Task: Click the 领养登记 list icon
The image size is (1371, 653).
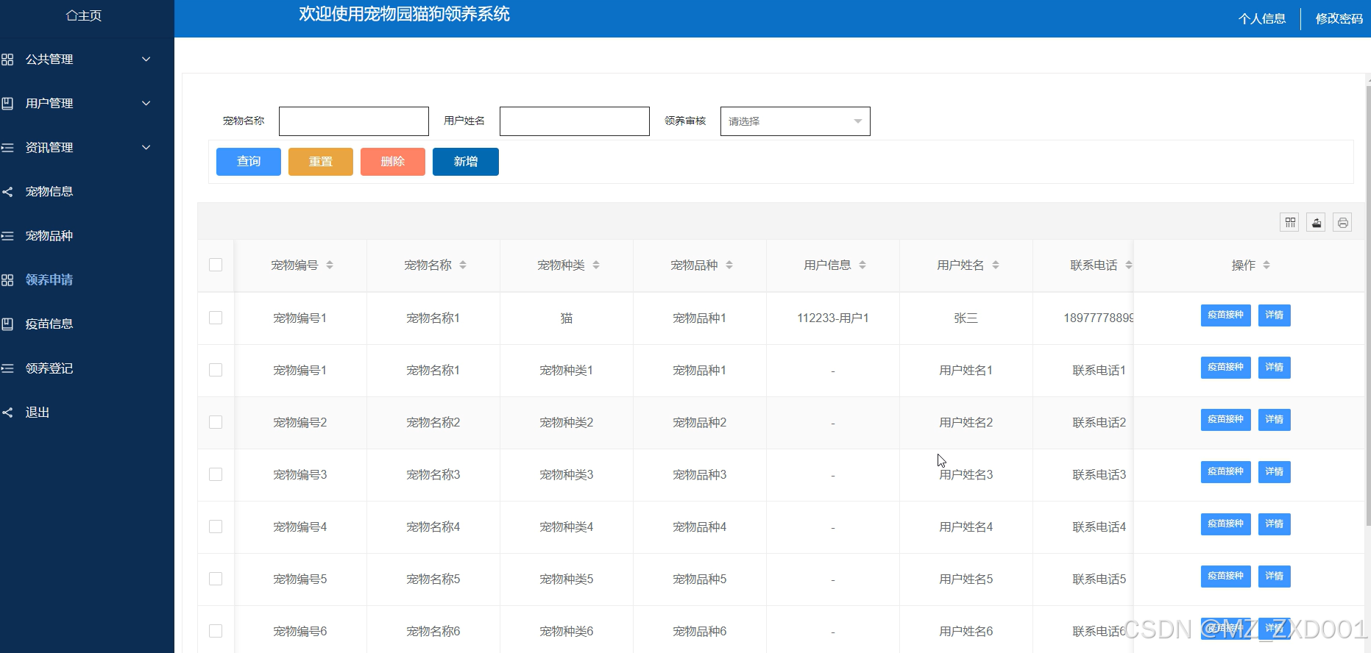Action: click(x=7, y=368)
